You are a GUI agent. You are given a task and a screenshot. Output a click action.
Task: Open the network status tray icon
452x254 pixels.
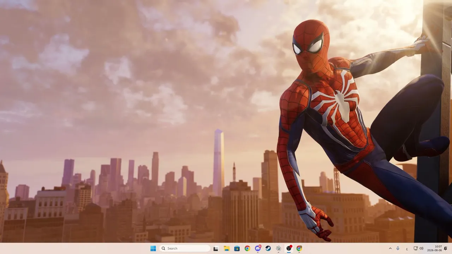point(416,248)
